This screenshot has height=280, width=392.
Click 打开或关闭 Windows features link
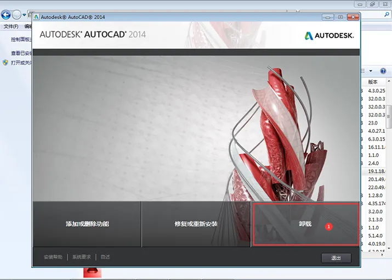click(x=21, y=63)
